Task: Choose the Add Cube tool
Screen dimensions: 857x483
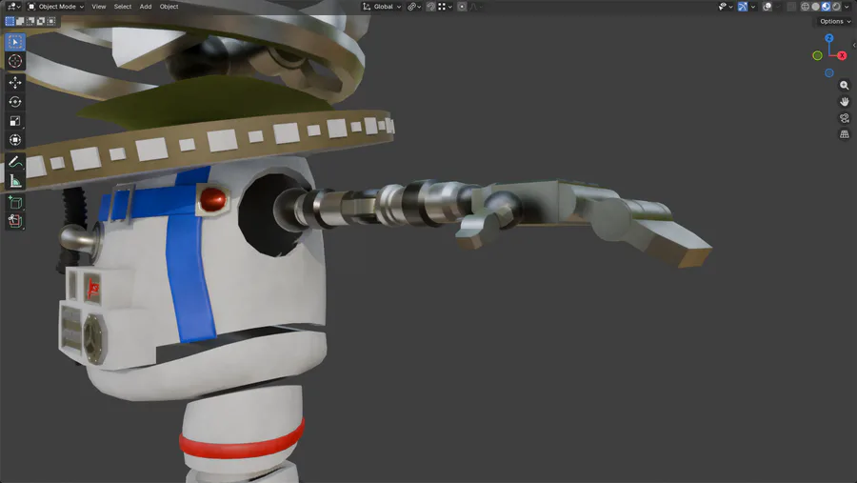Action: pyautogui.click(x=14, y=202)
